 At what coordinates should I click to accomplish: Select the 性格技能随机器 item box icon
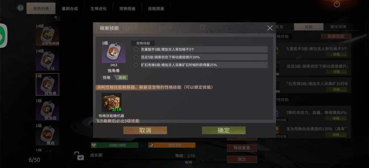(x=111, y=102)
